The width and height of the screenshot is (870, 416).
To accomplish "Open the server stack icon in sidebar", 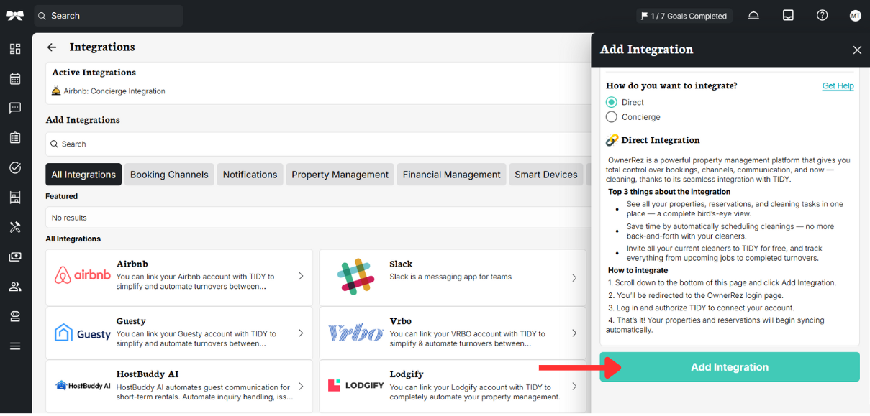I will tap(15, 316).
